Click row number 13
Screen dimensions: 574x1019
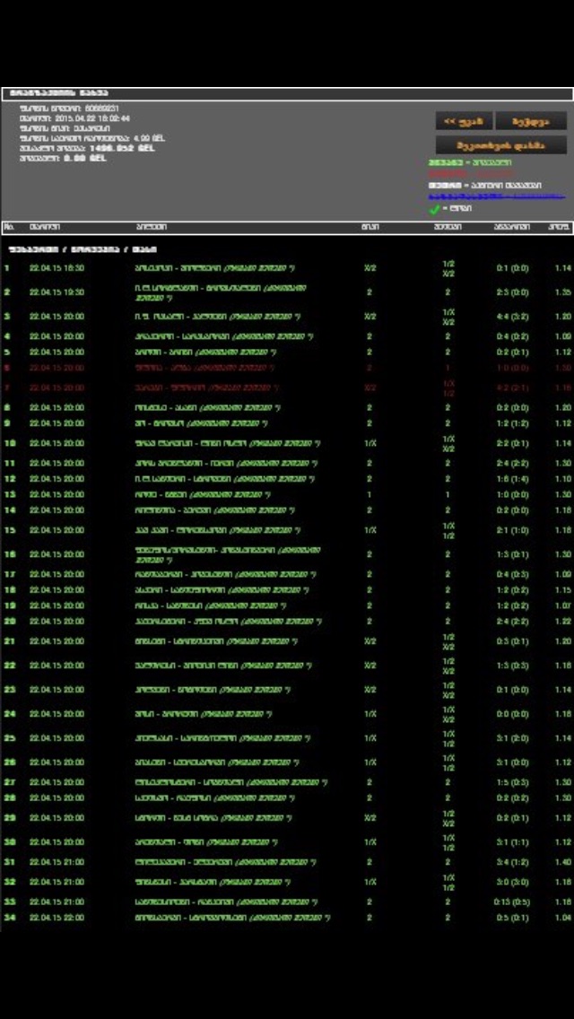coord(8,494)
